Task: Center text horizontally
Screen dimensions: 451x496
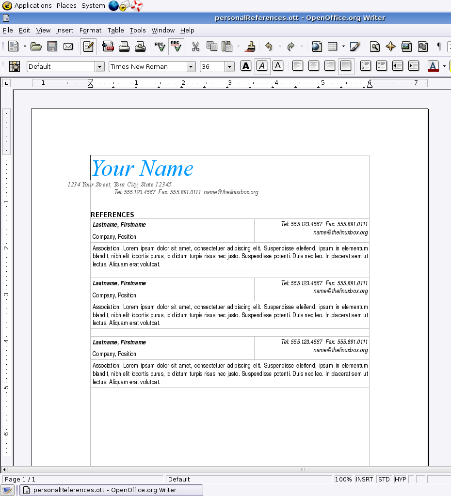Action: click(314, 66)
